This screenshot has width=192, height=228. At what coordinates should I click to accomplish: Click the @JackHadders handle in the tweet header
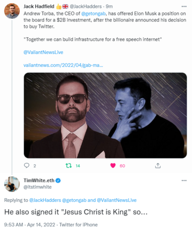pyautogui.click(x=86, y=6)
